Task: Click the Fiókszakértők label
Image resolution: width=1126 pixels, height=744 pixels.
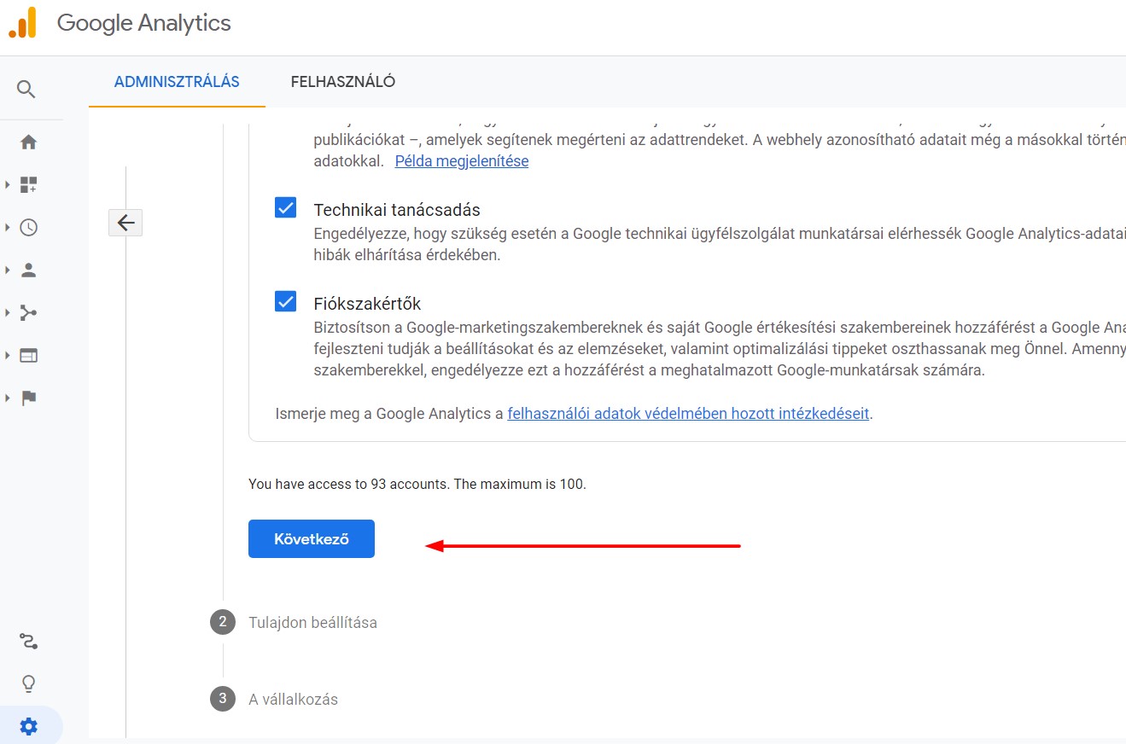Action: tap(368, 304)
